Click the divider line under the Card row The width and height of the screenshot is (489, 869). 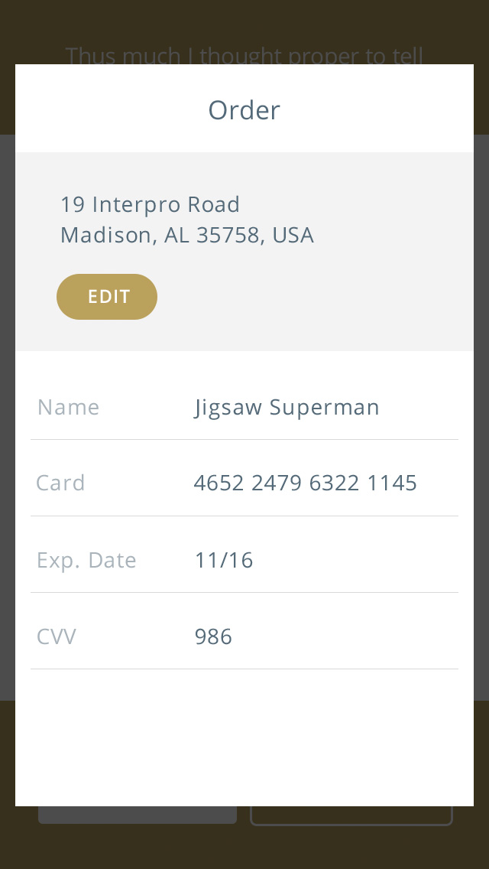[244, 516]
